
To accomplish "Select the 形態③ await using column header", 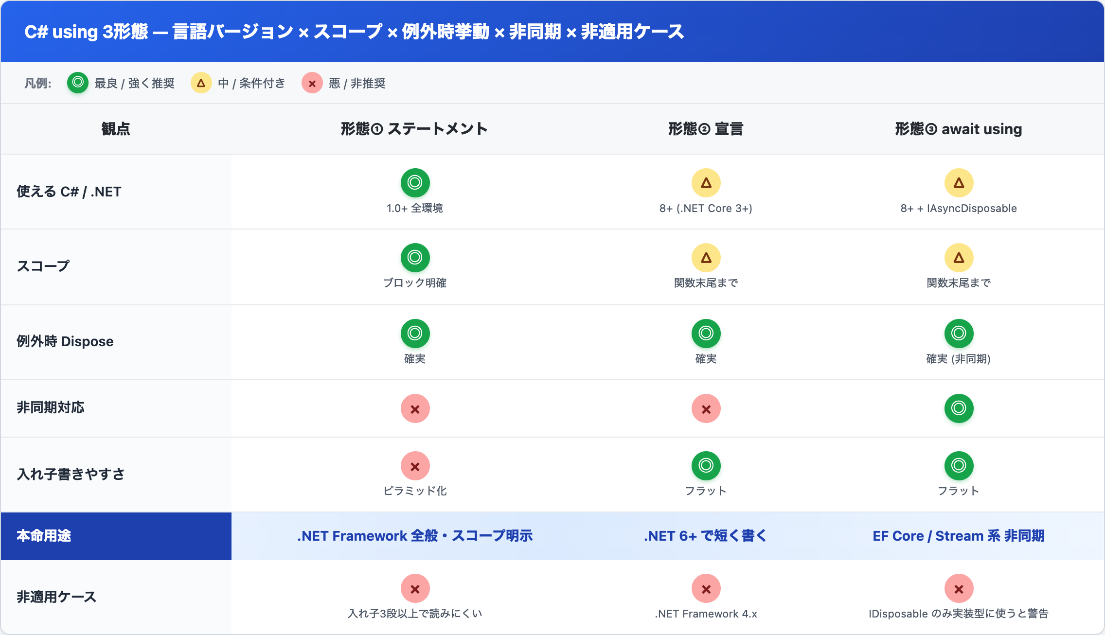I will tap(959, 129).
